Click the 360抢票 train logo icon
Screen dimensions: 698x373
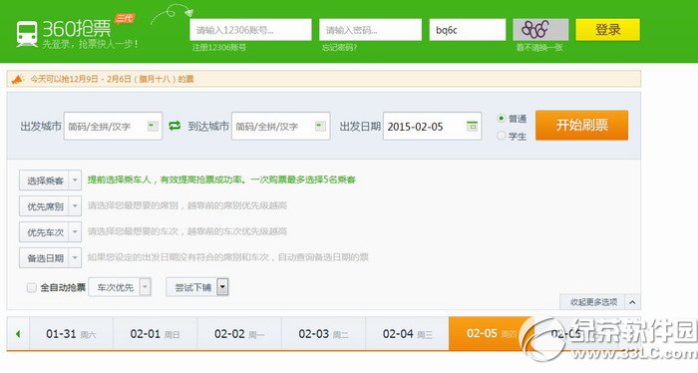coord(27,34)
